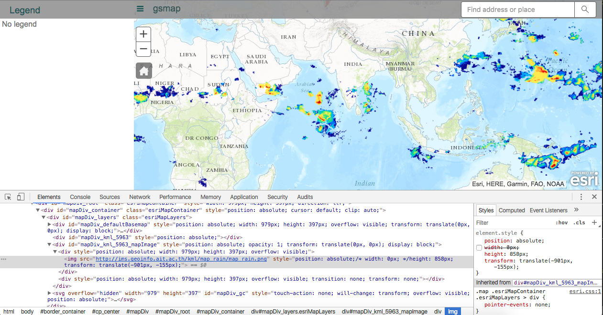Toggle DevTools device toolbar icon
Screen dimensions: 603x315
coord(21,197)
